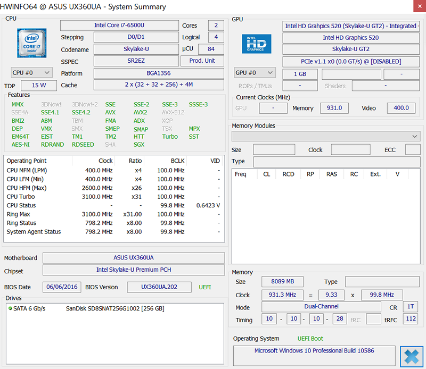Expand the Memory Modules dropdown
Viewport: 426px width, 369px height.
(326, 136)
